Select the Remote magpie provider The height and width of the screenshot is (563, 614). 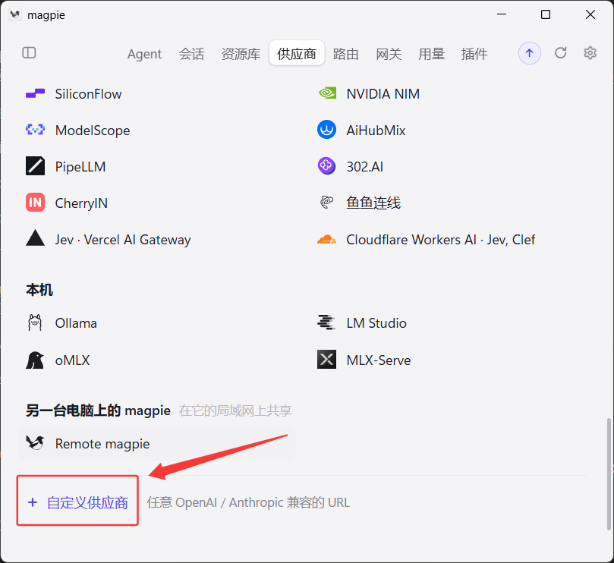point(156,443)
